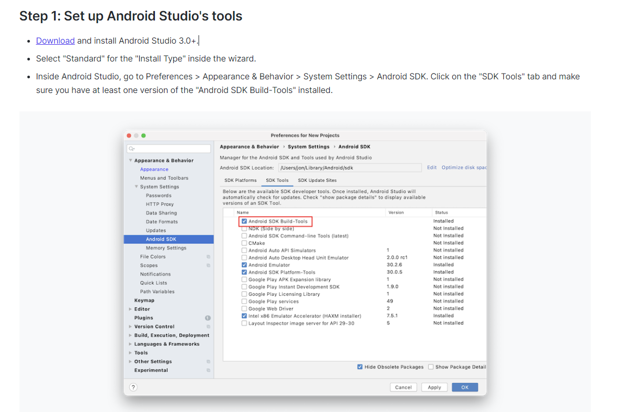
Task: Check Layout Inspector image server for API 29-30
Action: [x=244, y=323]
